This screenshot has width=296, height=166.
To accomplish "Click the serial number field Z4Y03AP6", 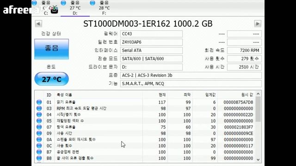I will pos(151,42).
